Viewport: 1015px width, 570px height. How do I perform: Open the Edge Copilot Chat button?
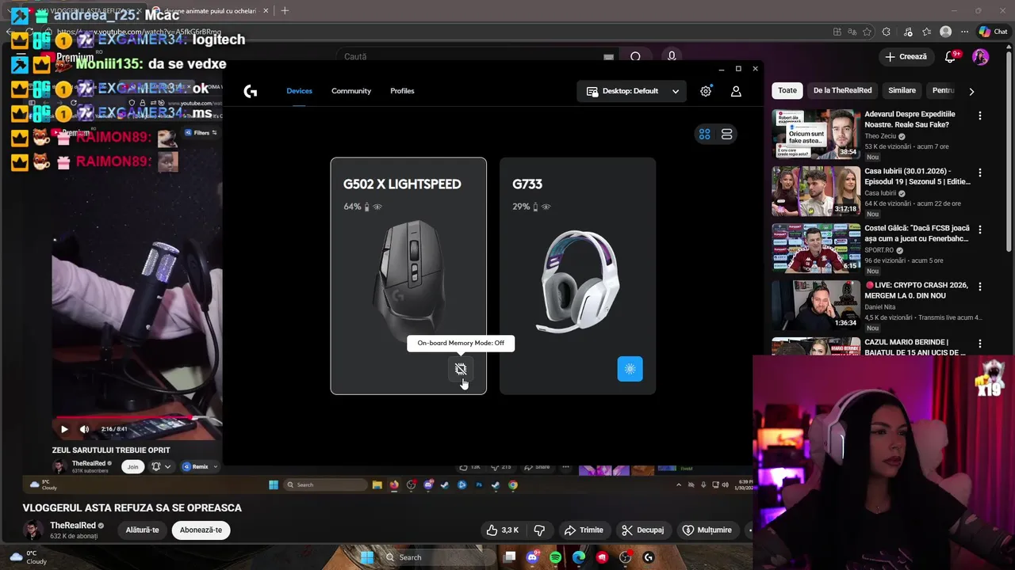coord(993,32)
